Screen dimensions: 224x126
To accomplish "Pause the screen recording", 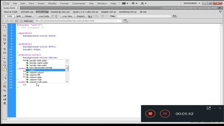I will coord(165,114).
